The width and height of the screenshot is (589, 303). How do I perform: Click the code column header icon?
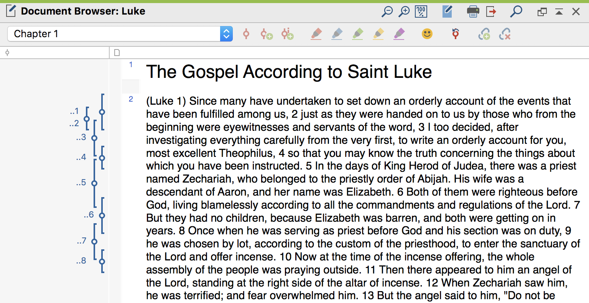click(7, 53)
